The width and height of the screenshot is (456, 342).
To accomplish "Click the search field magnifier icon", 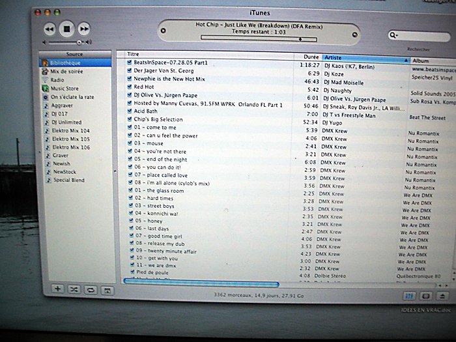I will click(393, 35).
